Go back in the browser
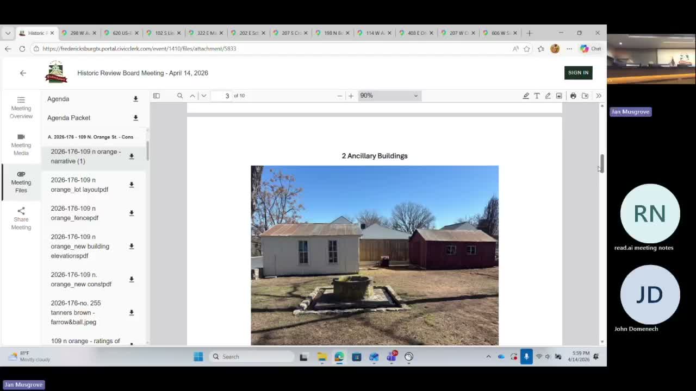 point(8,48)
